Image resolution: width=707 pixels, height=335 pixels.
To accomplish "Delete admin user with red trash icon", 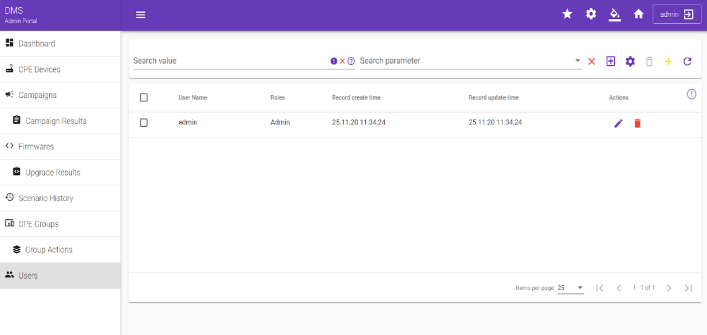I will tap(637, 123).
